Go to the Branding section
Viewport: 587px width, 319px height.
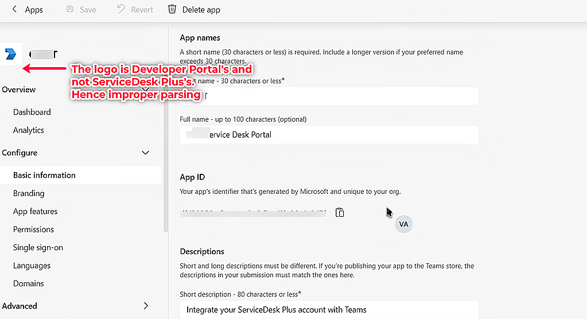click(29, 193)
